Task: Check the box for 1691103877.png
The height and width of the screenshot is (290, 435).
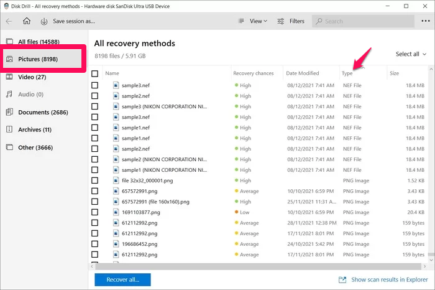Action: [95, 212]
